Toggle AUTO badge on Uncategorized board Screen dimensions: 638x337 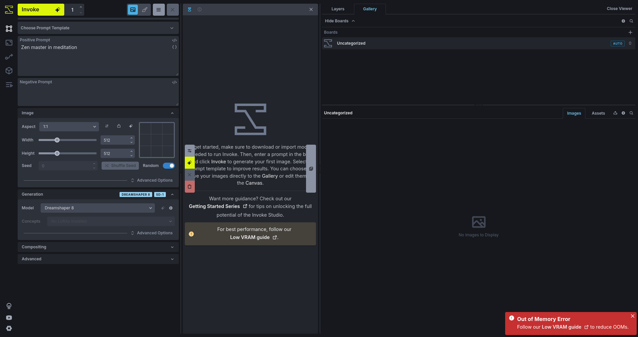click(x=618, y=43)
